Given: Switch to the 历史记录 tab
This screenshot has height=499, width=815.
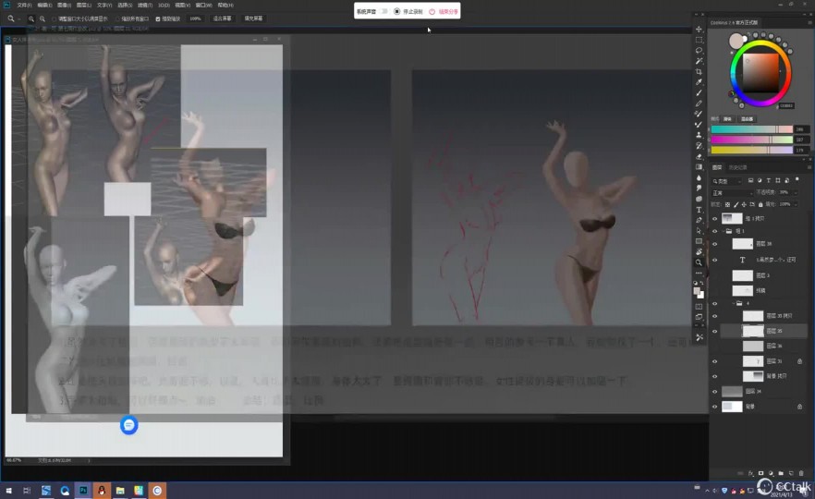Looking at the screenshot, I should click(737, 167).
